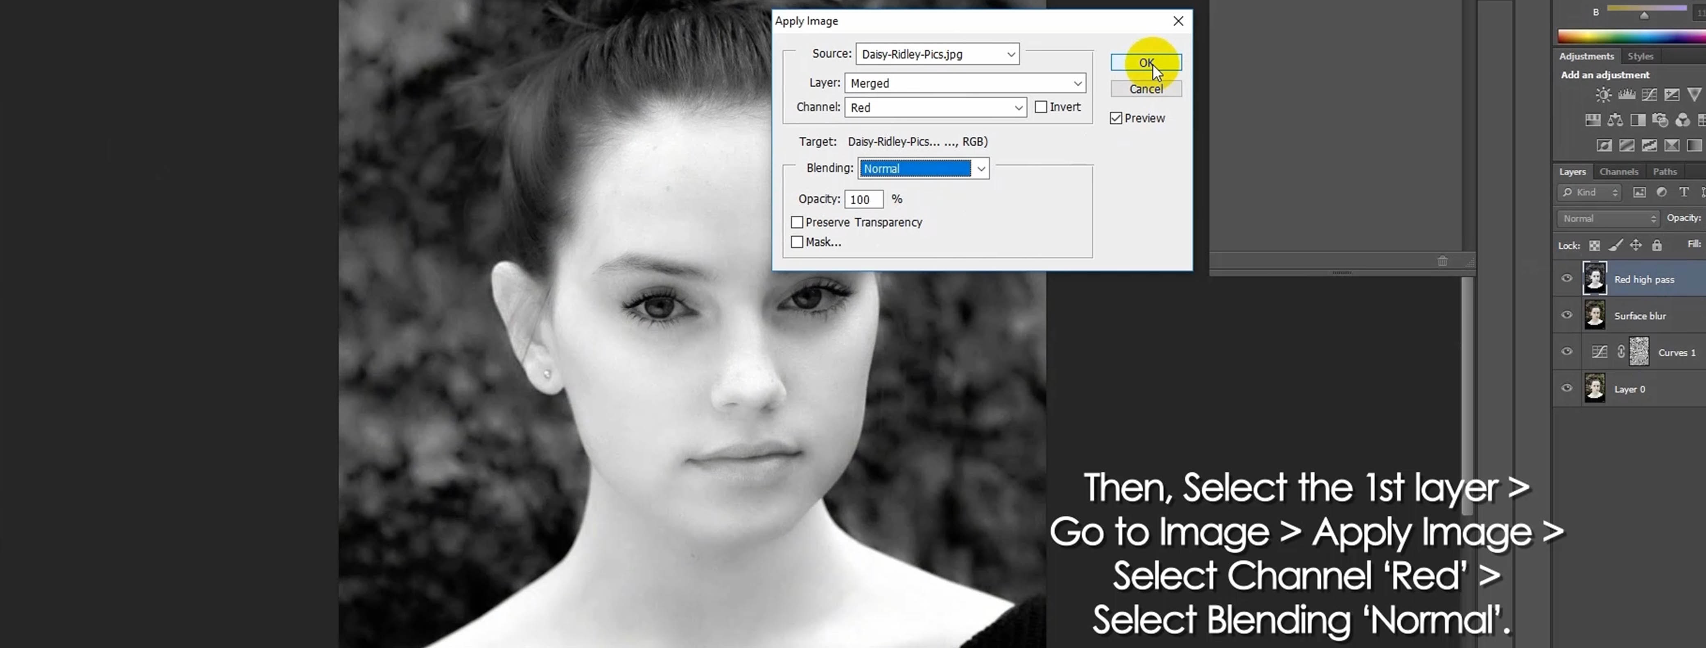Open the Blending mode dropdown
Viewport: 1706px width, 648px height.
click(x=923, y=169)
